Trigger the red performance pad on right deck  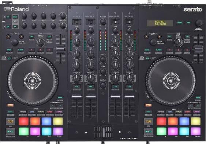(161, 121)
